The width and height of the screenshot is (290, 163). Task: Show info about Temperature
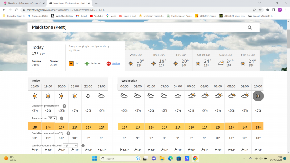62,118
